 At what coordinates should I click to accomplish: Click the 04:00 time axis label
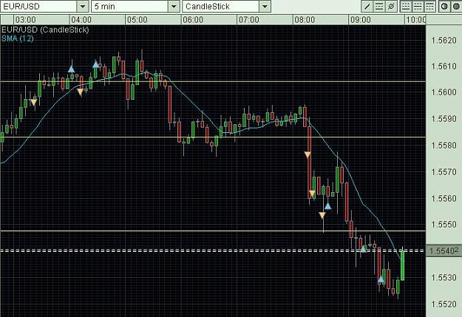(81, 20)
